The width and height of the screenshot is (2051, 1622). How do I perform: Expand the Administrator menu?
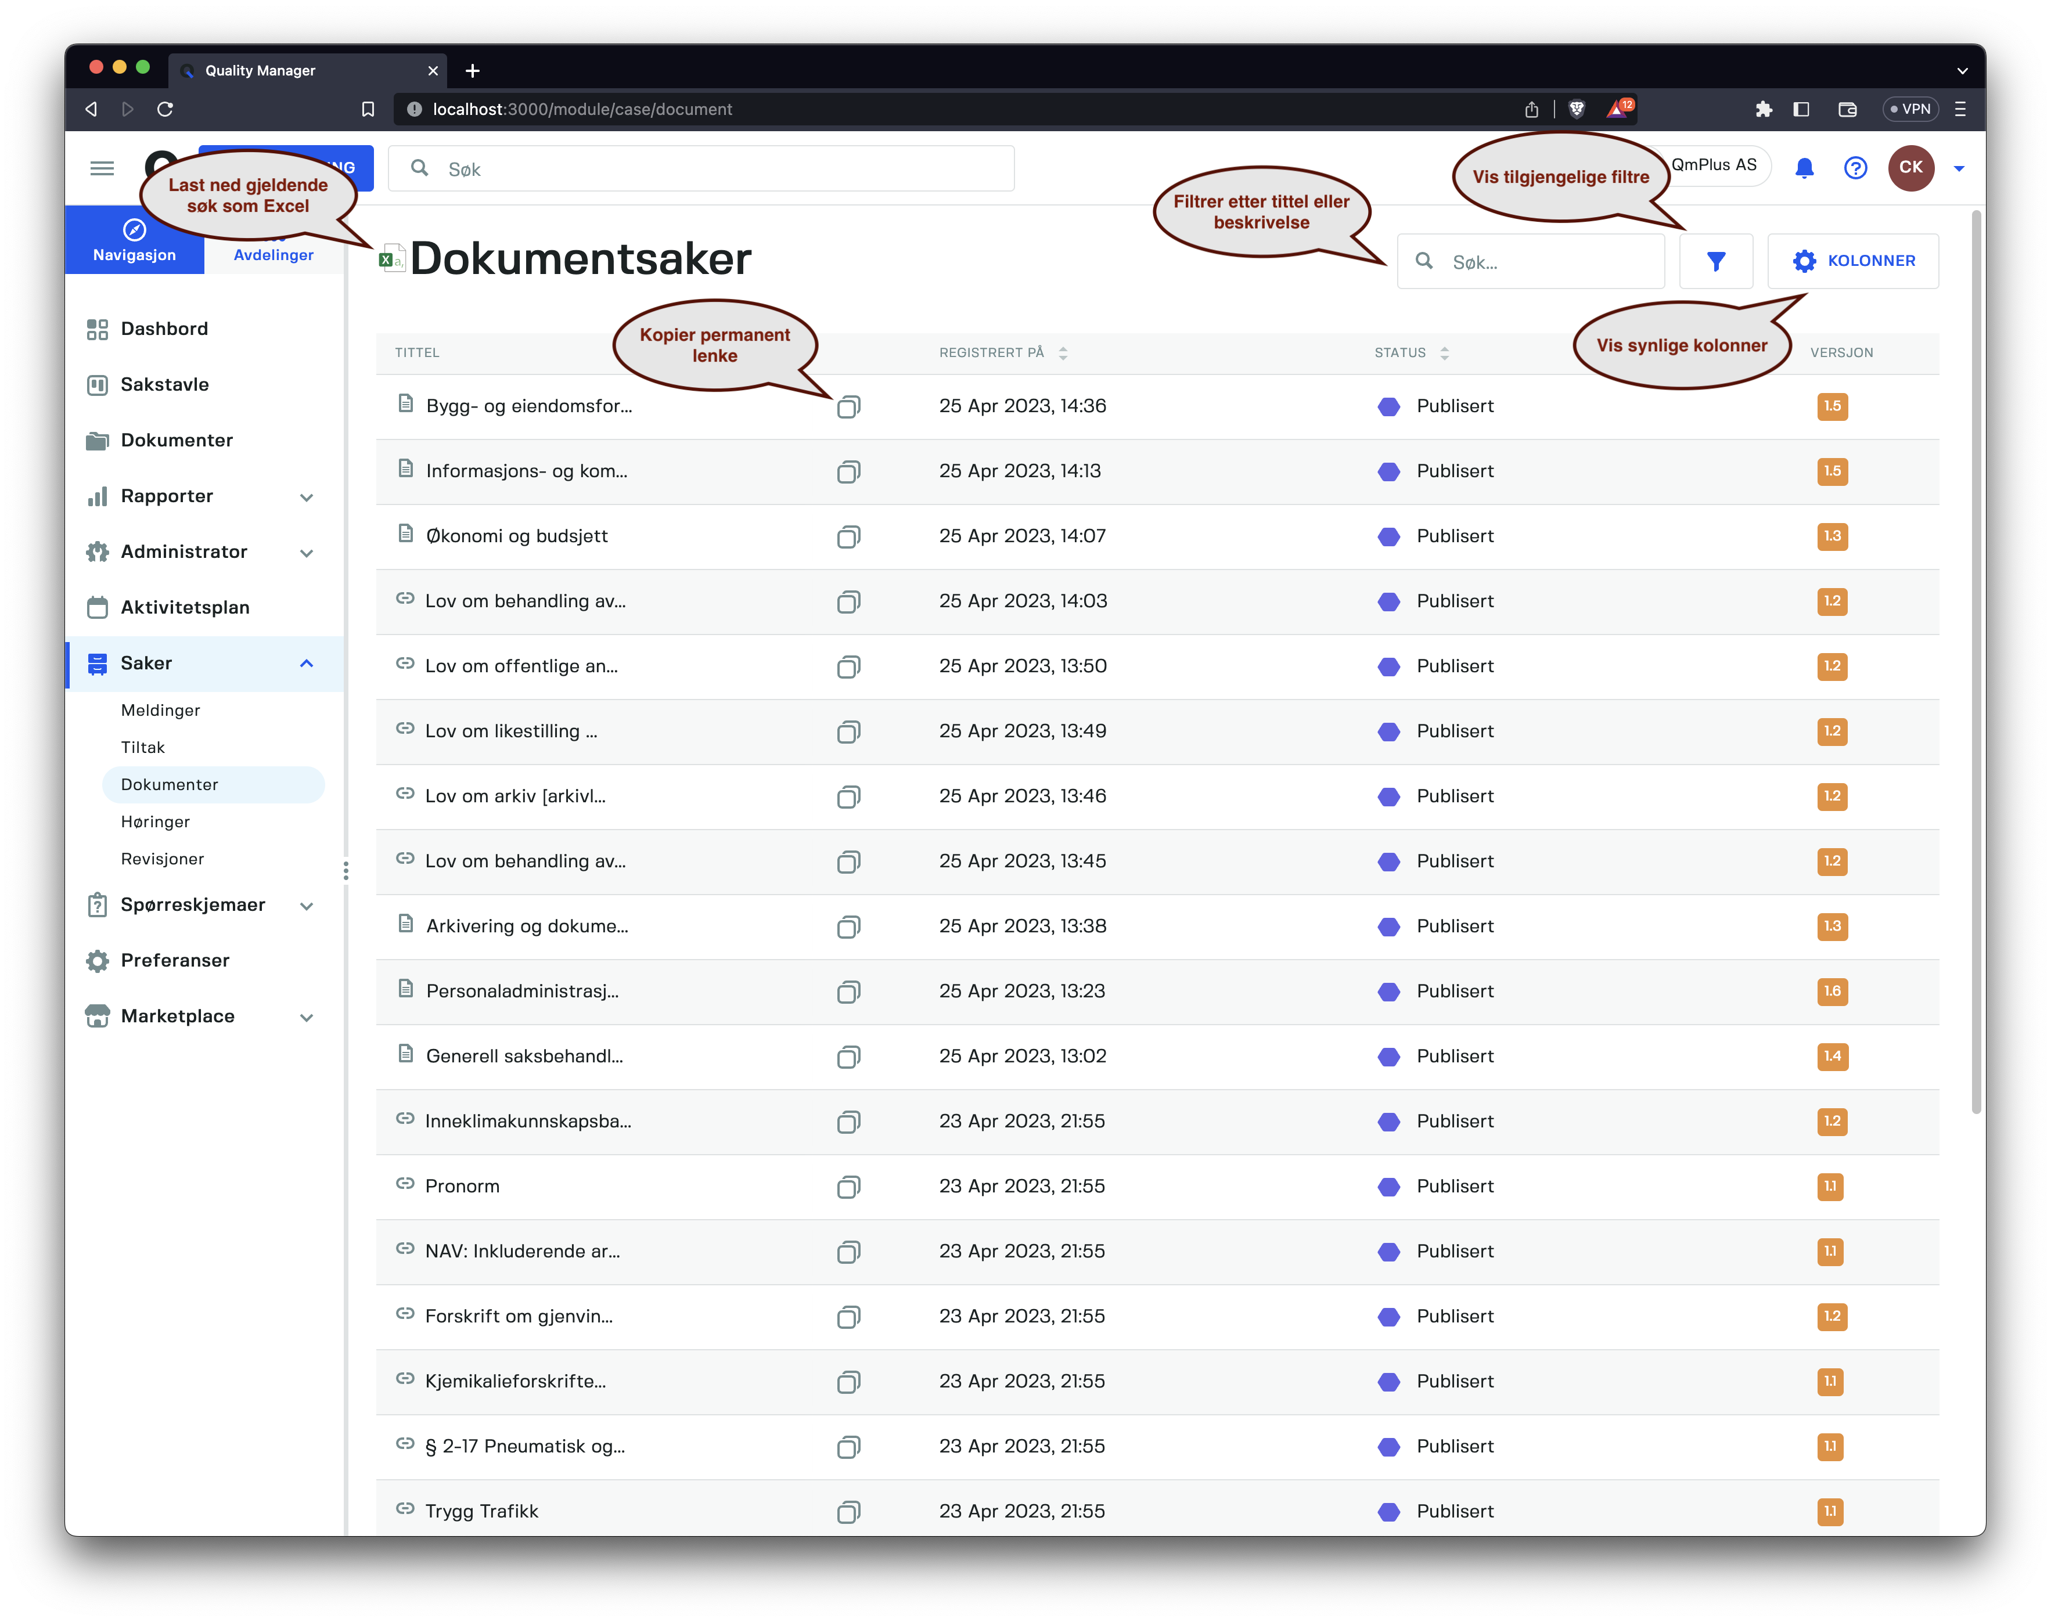point(306,553)
